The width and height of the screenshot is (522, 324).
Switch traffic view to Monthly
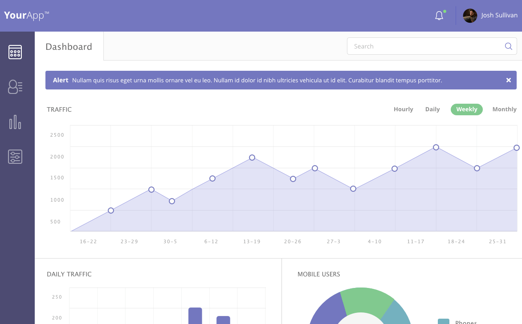pyautogui.click(x=504, y=109)
